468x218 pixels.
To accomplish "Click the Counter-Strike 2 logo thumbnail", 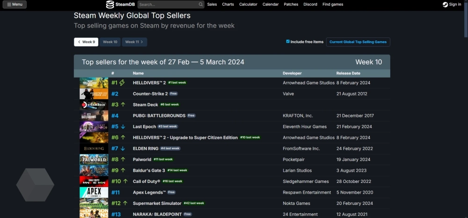I will pos(94,94).
